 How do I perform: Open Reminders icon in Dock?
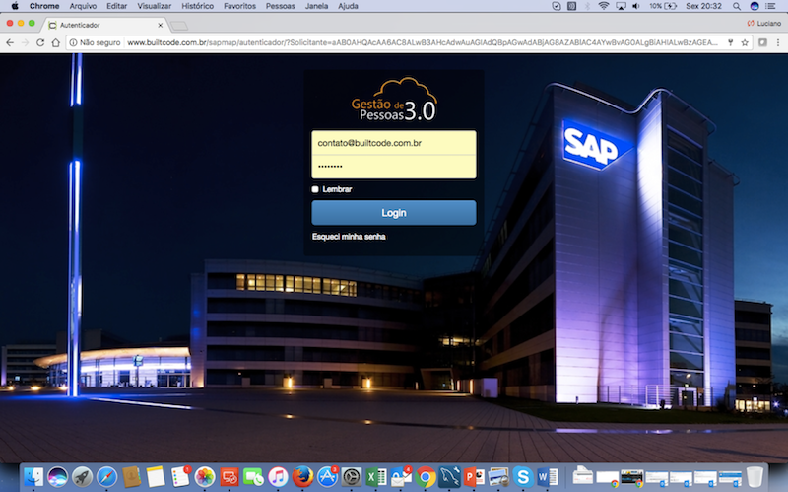coord(180,477)
